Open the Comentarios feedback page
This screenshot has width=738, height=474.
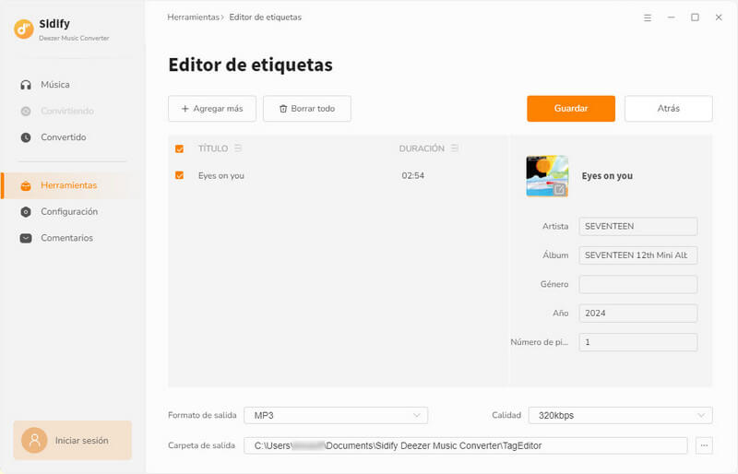pyautogui.click(x=66, y=238)
